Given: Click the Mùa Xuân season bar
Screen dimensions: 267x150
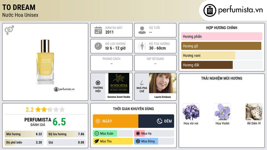Looking at the screenshot, I should pos(113,134).
